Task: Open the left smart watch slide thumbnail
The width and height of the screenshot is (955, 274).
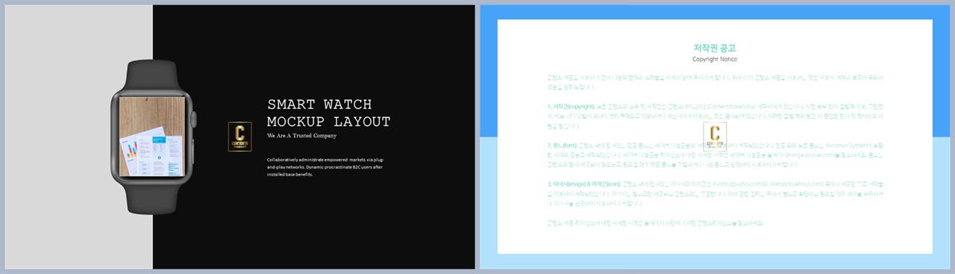Action: (240, 137)
